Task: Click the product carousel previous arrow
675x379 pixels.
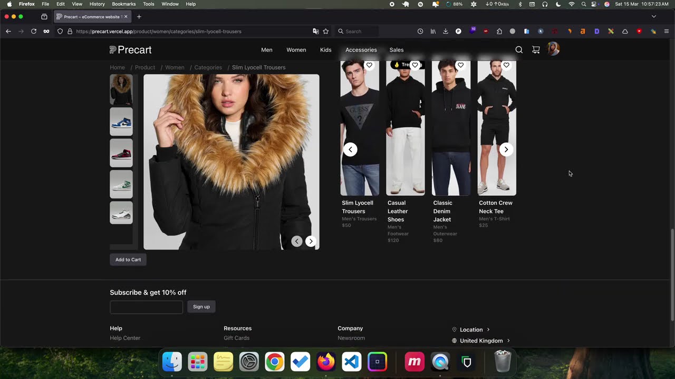Action: (x=350, y=149)
